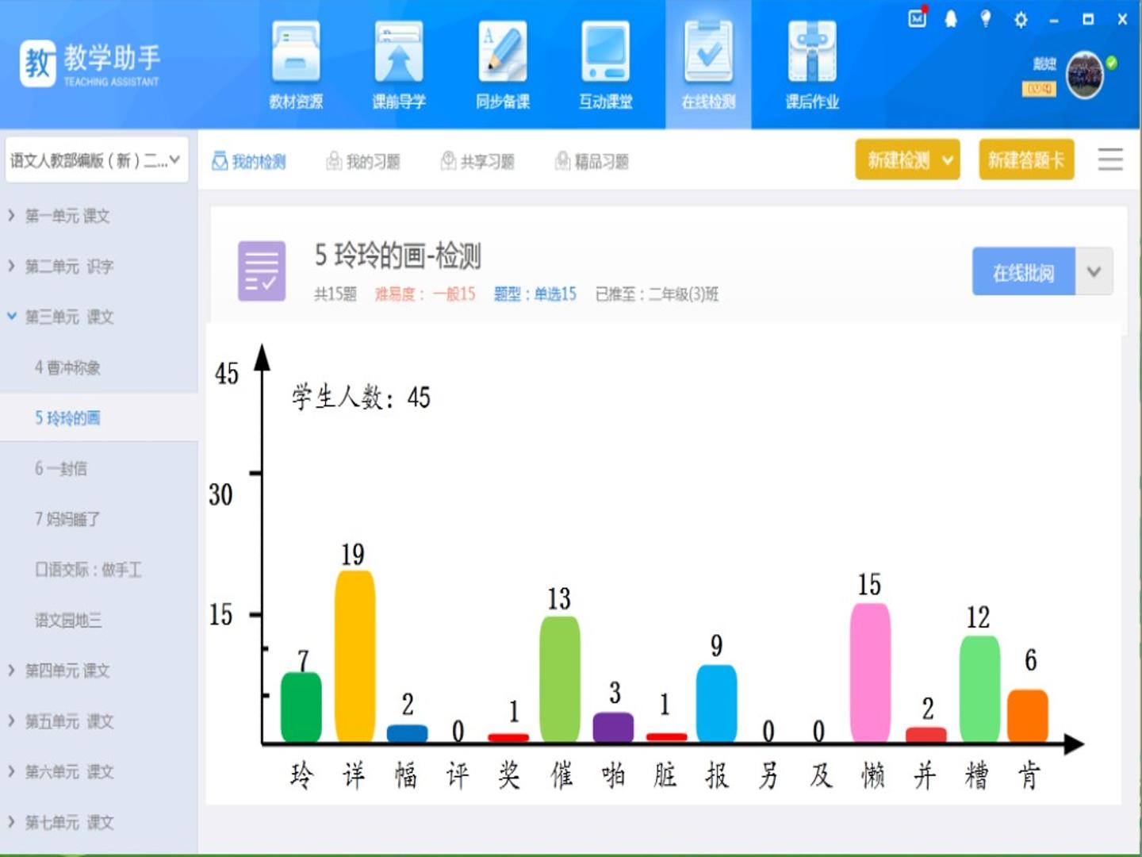Click the lightbulb tips icon
Screen dimensions: 1142x857
tap(986, 18)
